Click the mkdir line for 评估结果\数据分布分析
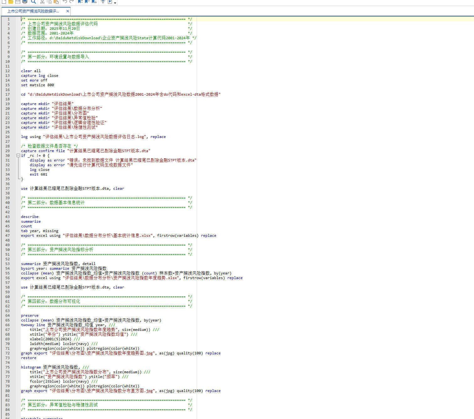The height and width of the screenshot is (419, 474). (61, 109)
